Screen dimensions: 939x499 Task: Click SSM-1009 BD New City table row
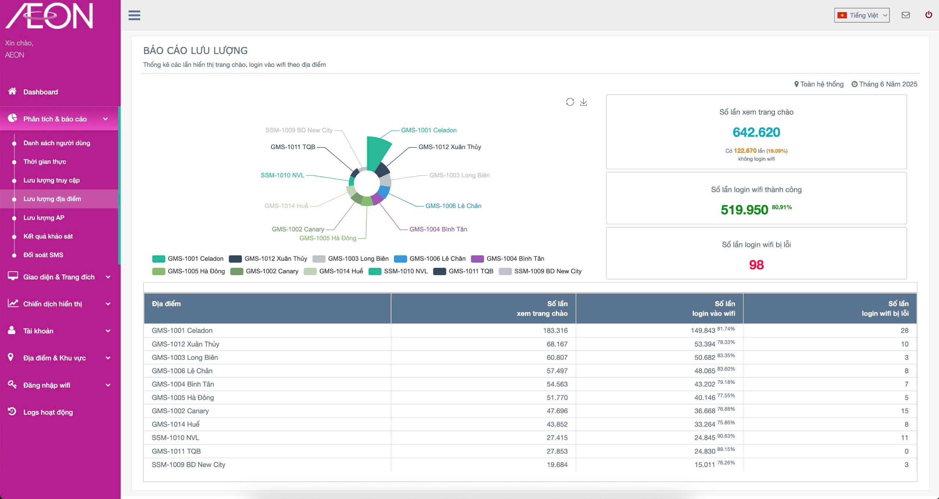tap(530, 465)
